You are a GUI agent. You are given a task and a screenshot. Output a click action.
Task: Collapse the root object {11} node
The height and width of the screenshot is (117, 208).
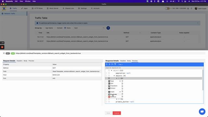(x=111, y=71)
